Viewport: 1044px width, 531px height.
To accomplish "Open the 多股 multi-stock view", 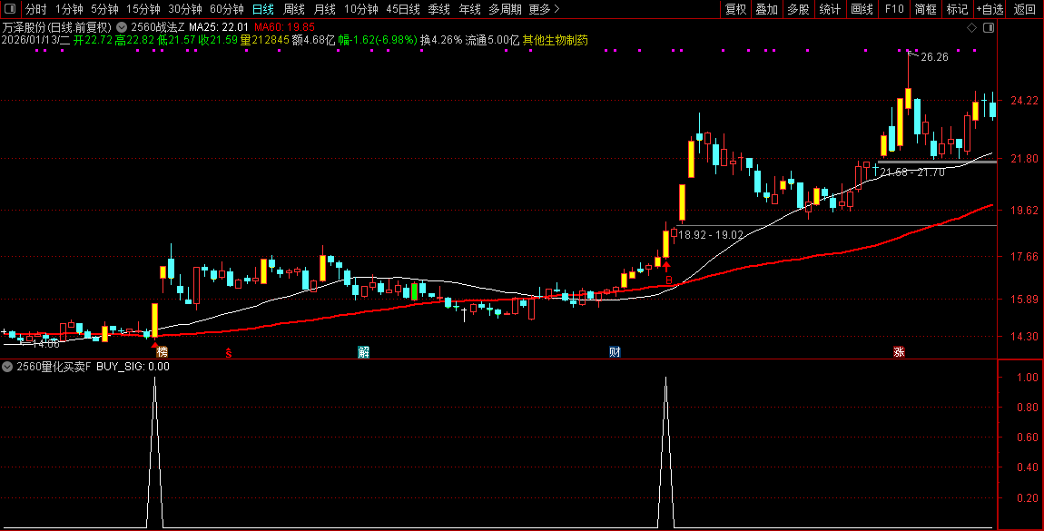I will (798, 9).
